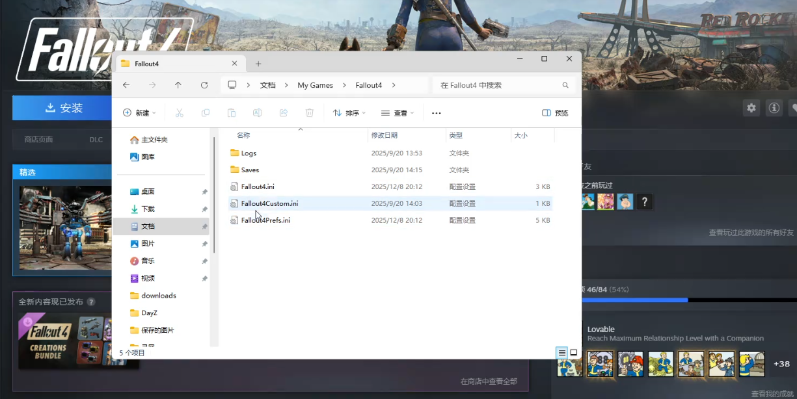Click the back navigation arrow
Viewport: 797px width, 399px height.
[126, 85]
